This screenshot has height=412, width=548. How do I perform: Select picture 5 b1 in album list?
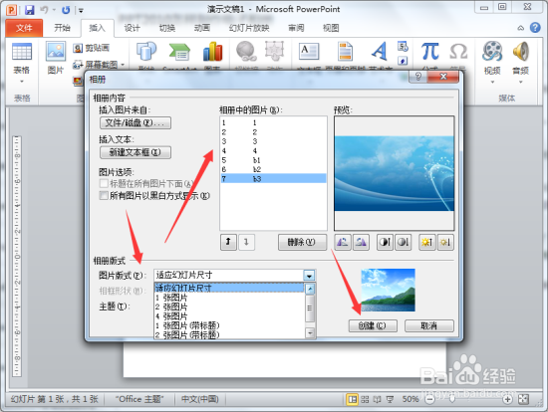pyautogui.click(x=273, y=160)
